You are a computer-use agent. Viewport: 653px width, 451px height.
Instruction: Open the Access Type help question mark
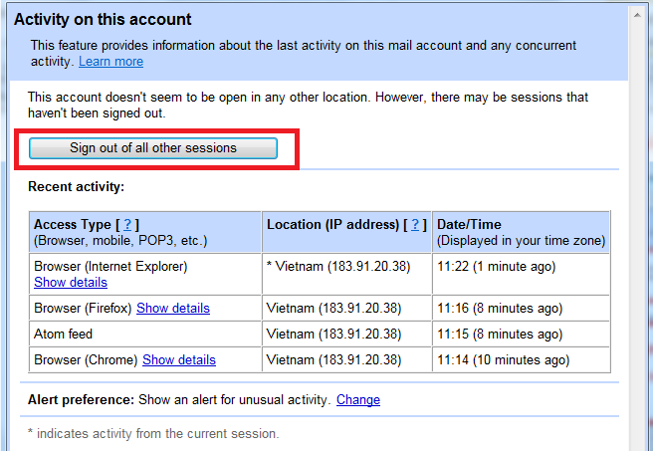[x=128, y=225]
